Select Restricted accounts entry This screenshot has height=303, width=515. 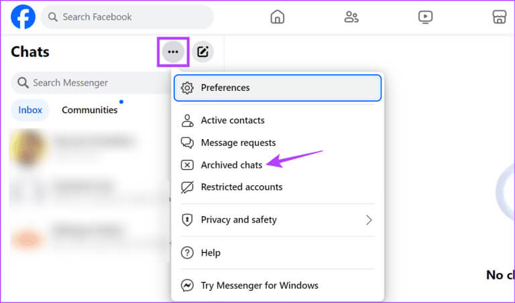coord(278,187)
